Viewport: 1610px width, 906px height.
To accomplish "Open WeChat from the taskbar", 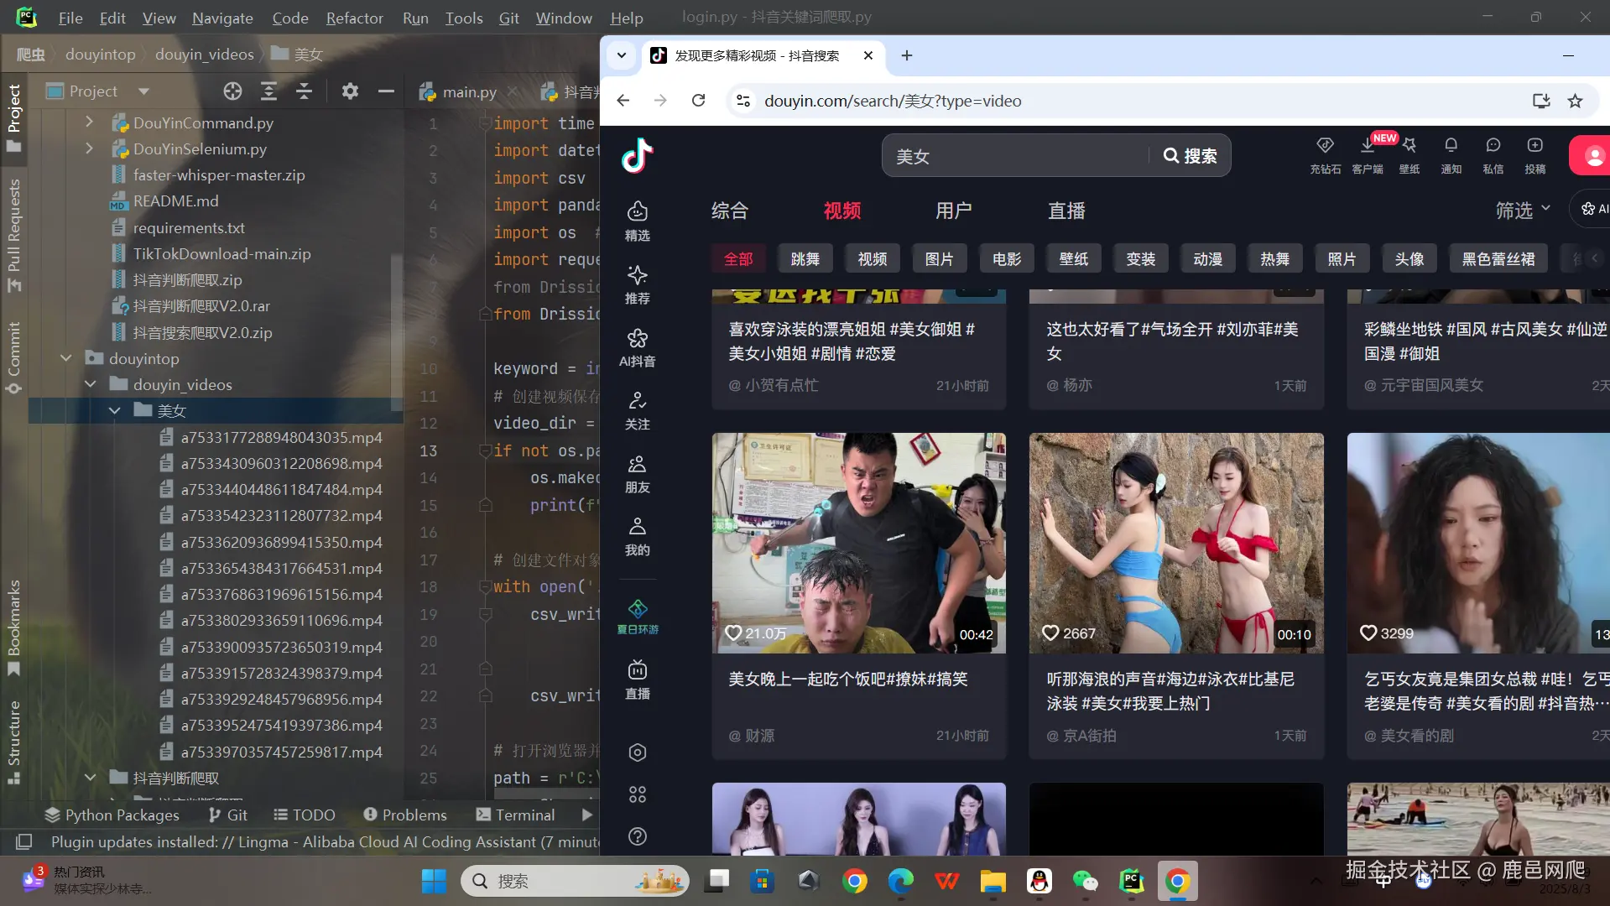I will coord(1086,881).
